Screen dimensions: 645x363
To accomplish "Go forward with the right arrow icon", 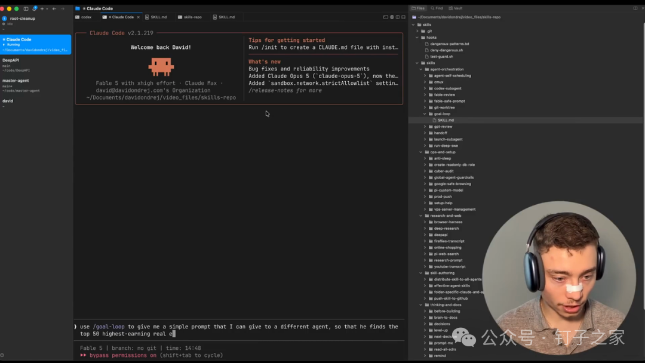I will [63, 8].
